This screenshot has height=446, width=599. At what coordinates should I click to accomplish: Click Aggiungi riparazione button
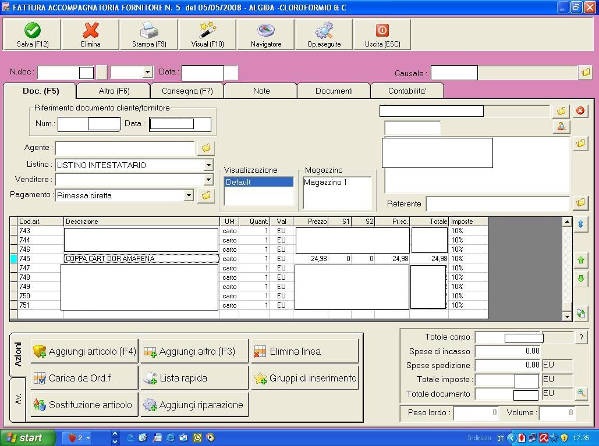[x=195, y=405]
